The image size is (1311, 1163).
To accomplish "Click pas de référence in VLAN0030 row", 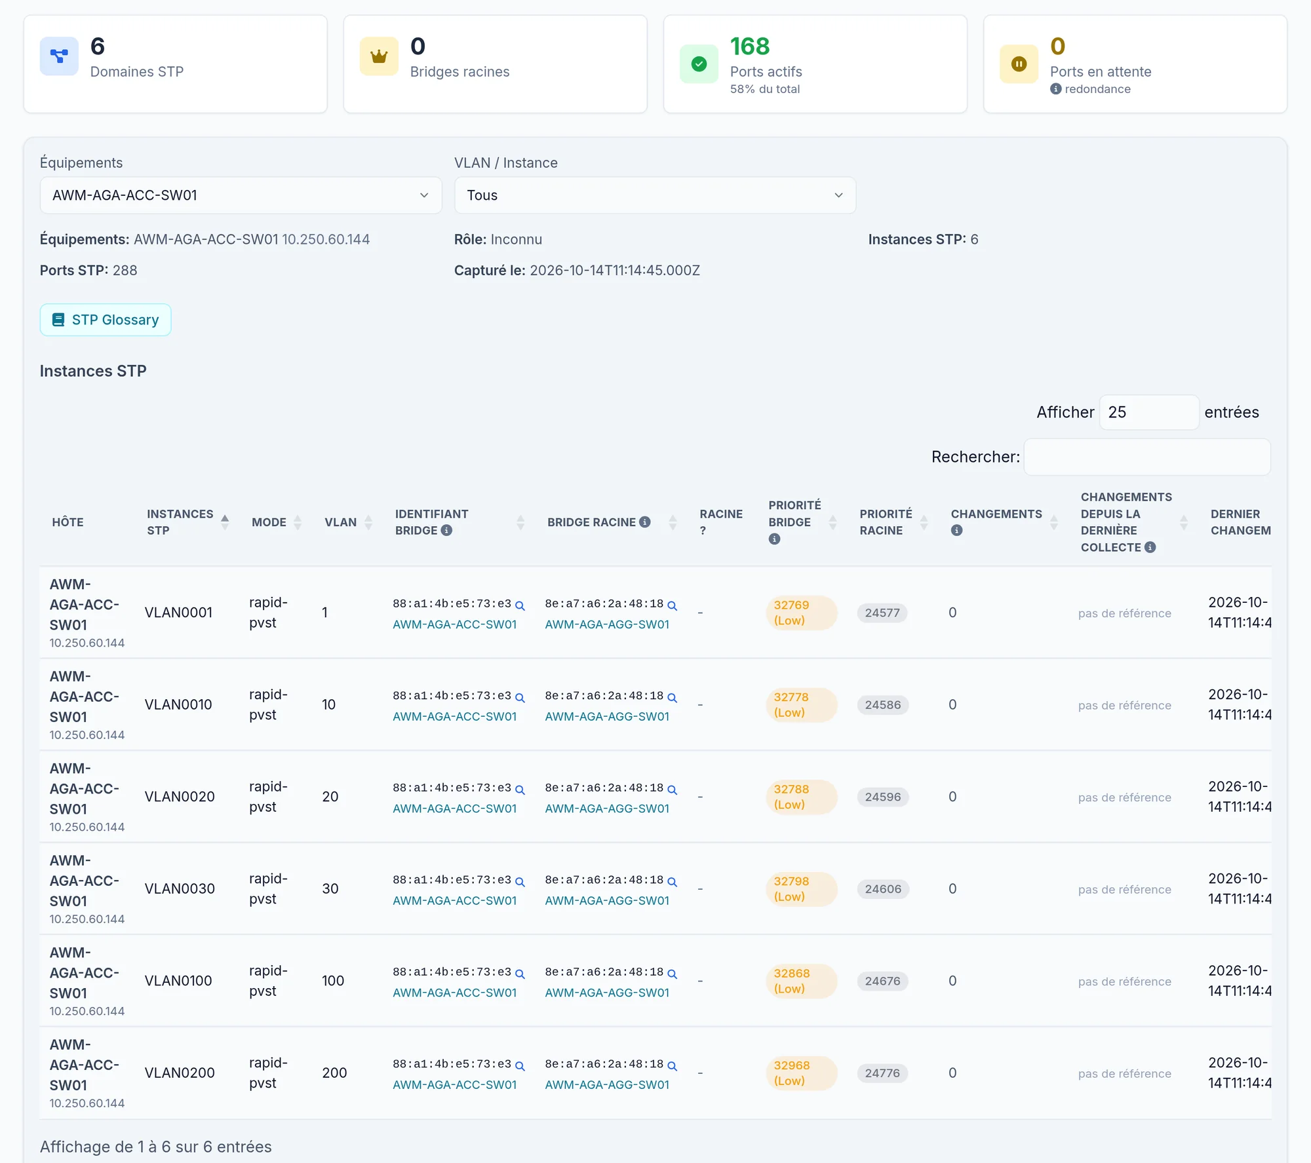I will pyautogui.click(x=1125, y=890).
